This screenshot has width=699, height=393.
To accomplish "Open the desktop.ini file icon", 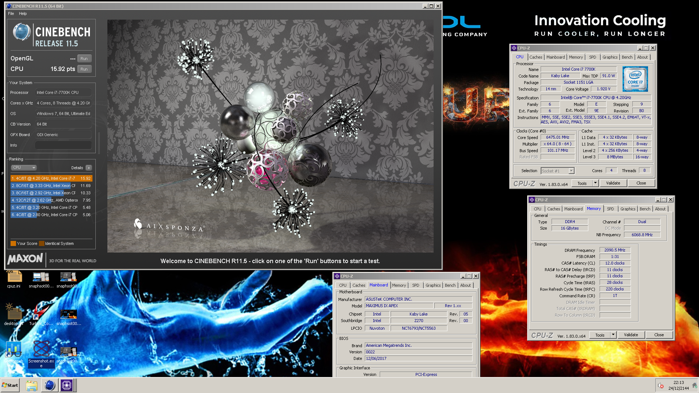I will coord(14,315).
